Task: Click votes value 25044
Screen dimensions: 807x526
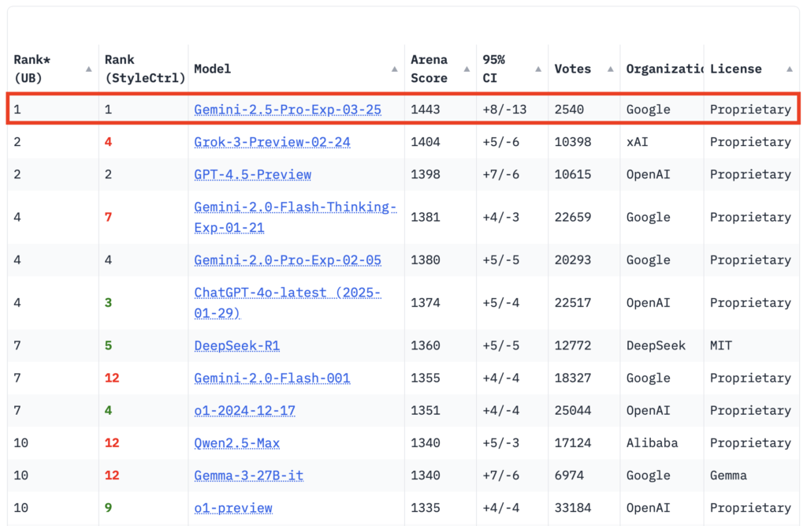Action: point(573,411)
